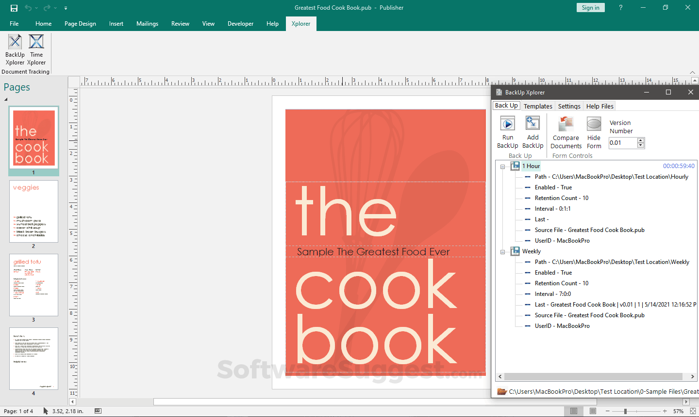Click the zoom slider handle in the status bar
699x417 pixels.
pos(625,411)
